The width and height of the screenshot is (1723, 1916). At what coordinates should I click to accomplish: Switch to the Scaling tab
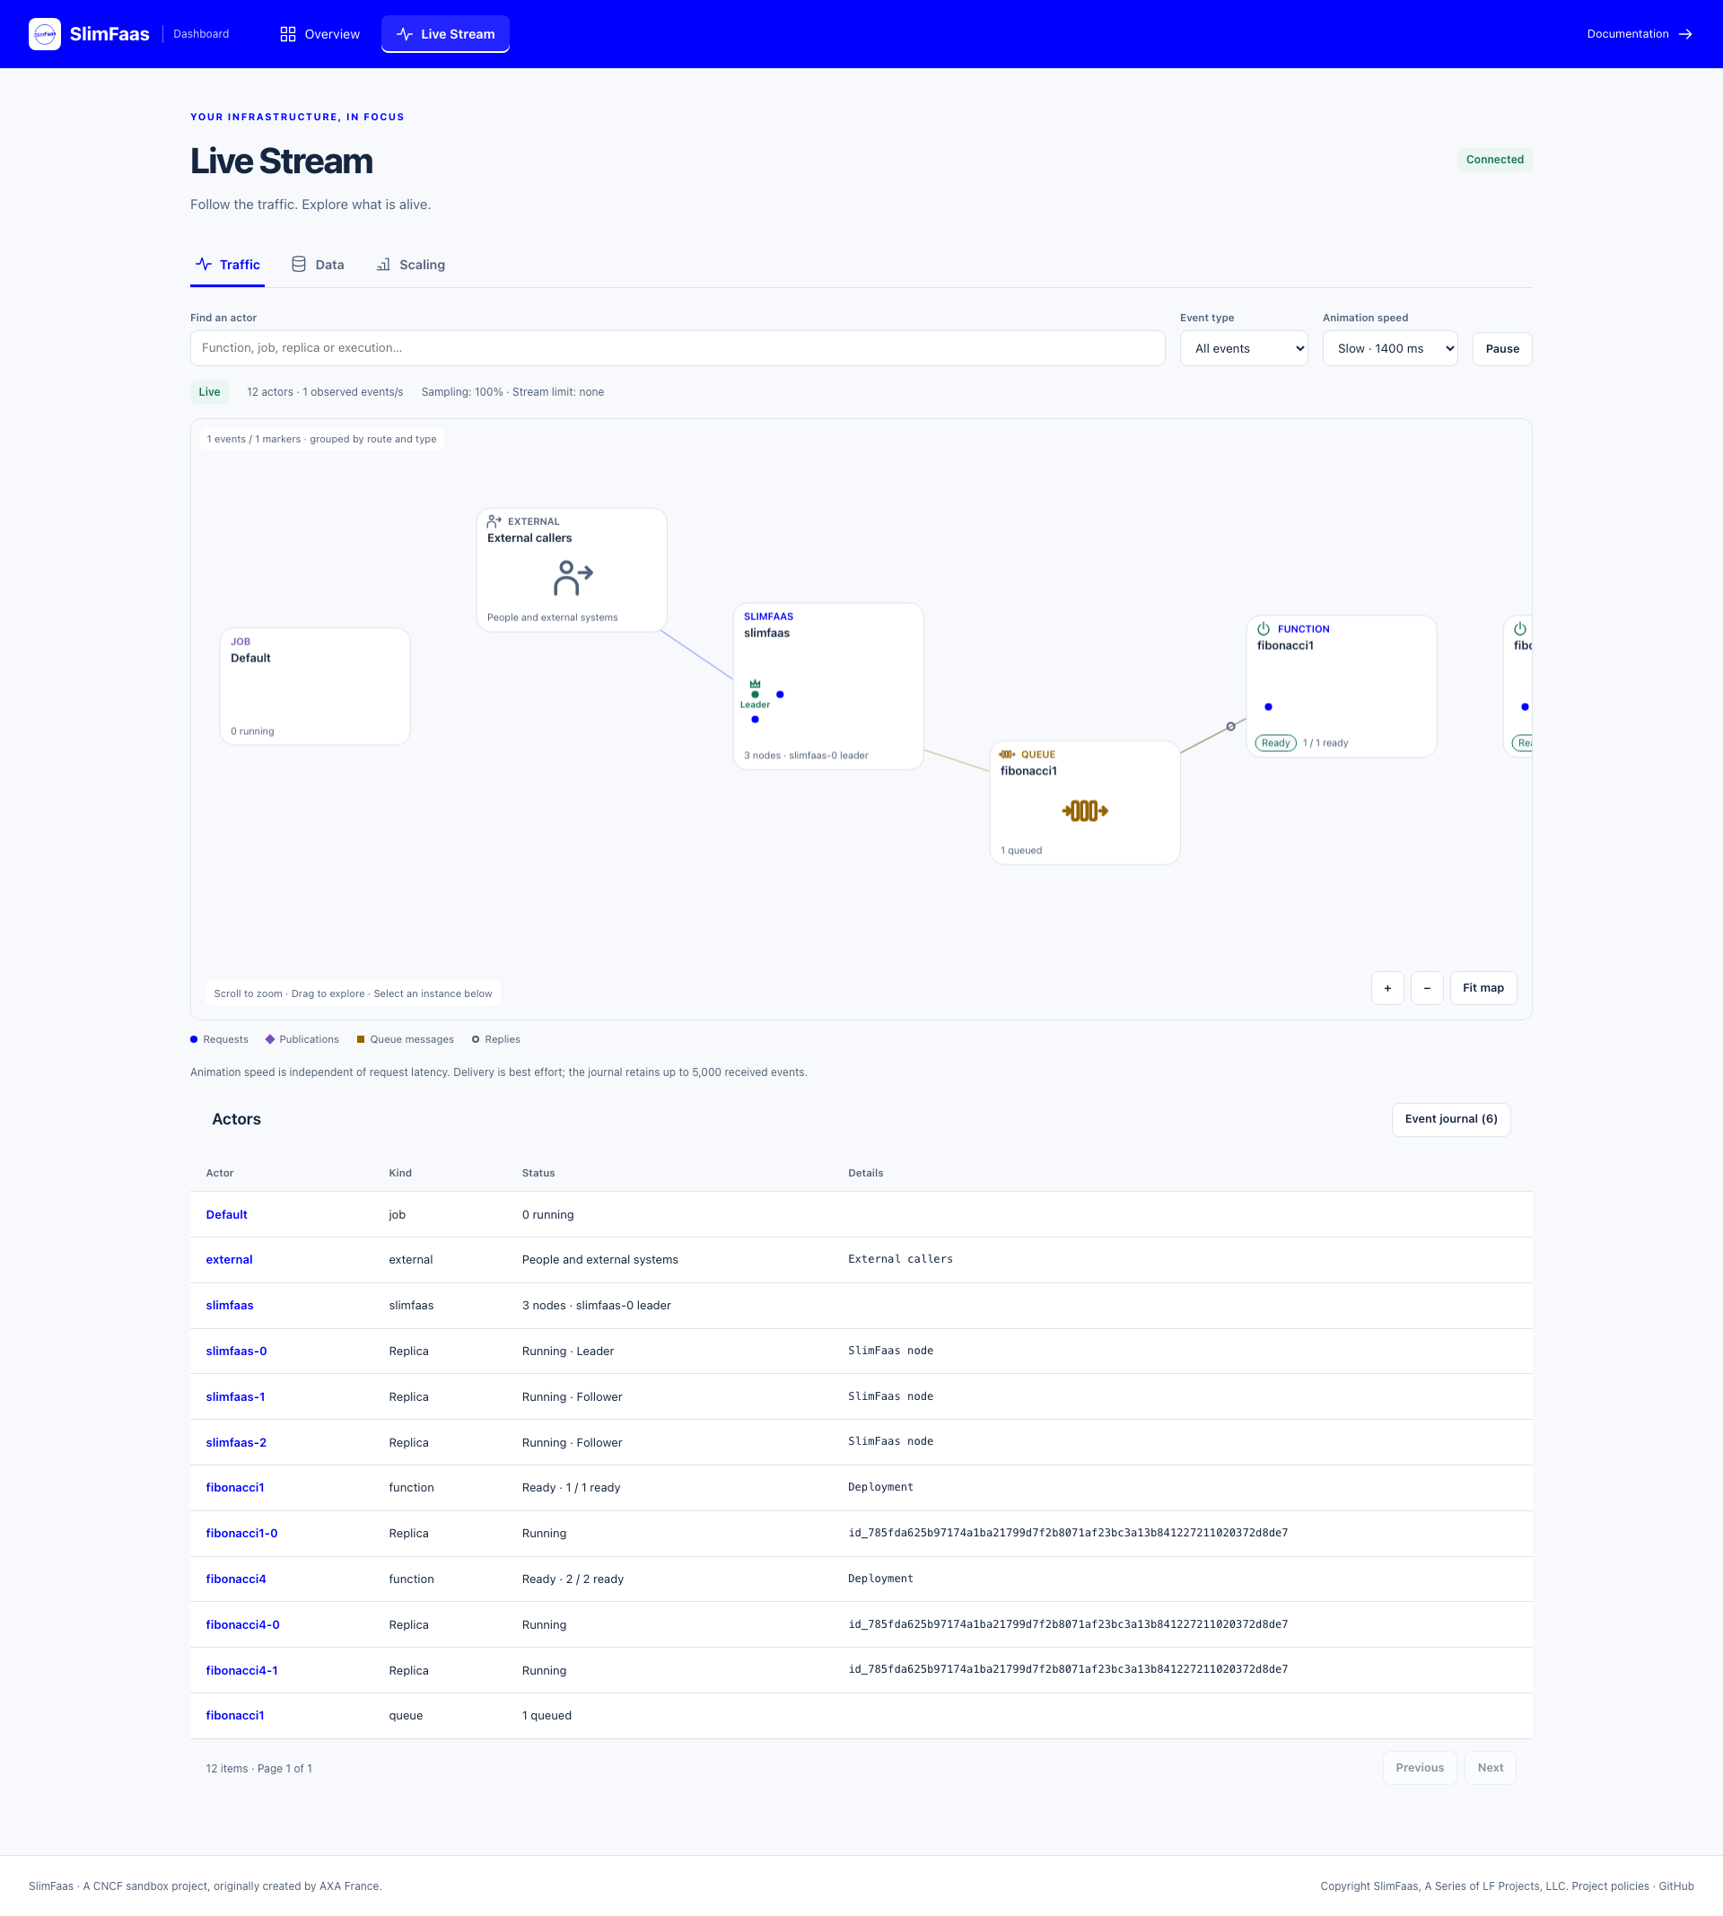click(411, 265)
